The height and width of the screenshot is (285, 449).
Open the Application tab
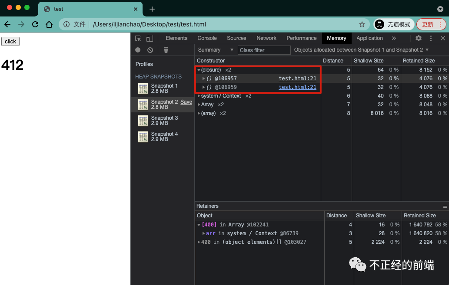pyautogui.click(x=369, y=38)
